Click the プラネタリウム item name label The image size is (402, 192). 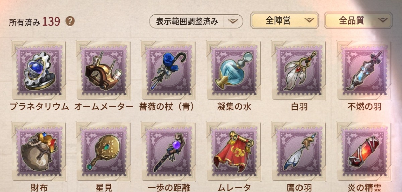point(39,107)
